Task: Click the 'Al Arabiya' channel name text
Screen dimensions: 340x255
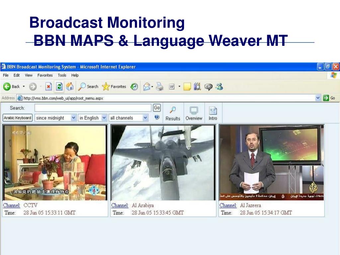Action: pyautogui.click(x=143, y=205)
